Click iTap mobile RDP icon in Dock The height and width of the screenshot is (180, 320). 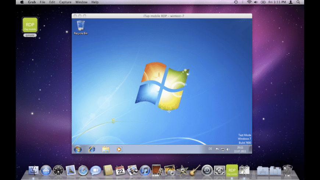232,170
